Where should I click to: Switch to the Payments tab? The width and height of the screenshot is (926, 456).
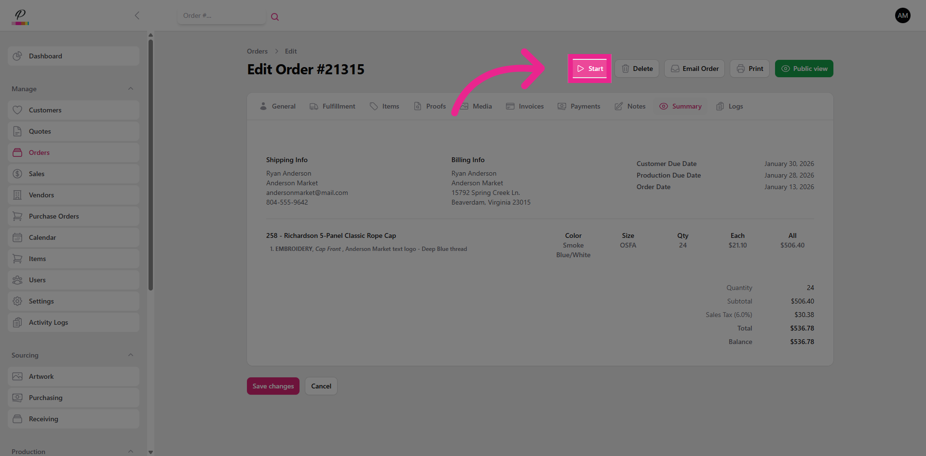579,106
